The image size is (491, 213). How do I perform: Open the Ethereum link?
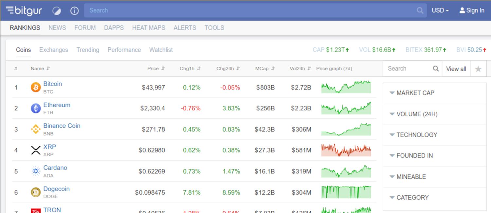pos(57,105)
